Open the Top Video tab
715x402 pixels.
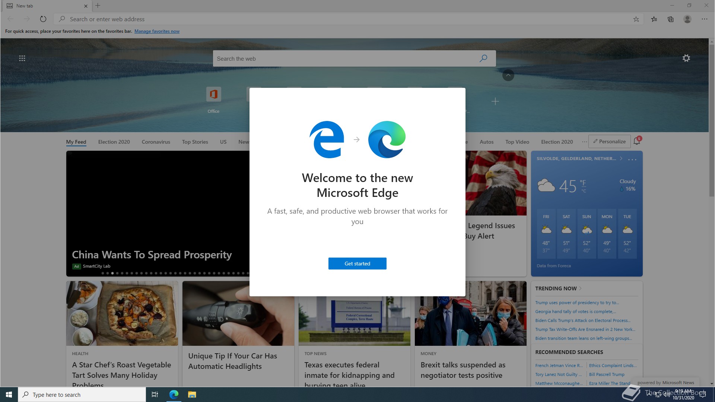point(517,142)
